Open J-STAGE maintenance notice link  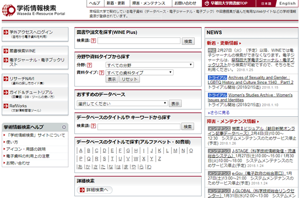pyautogui.click(x=252, y=153)
